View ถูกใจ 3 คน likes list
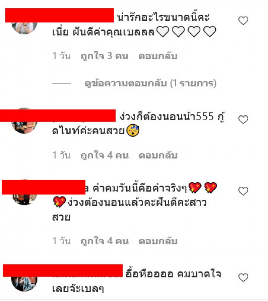The image size is (268, 301). [x=104, y=56]
